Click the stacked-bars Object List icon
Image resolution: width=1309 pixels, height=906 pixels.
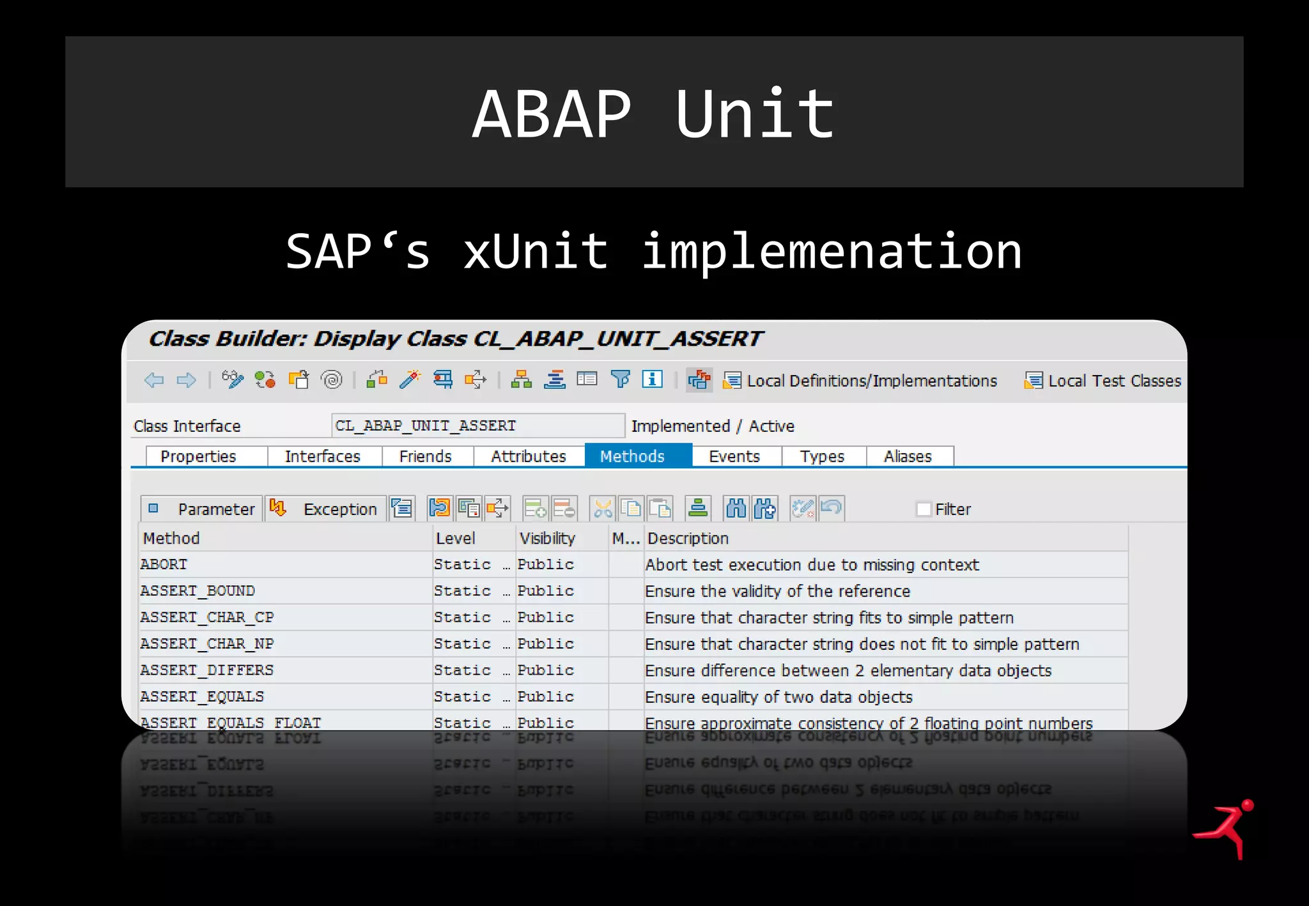tap(554, 380)
